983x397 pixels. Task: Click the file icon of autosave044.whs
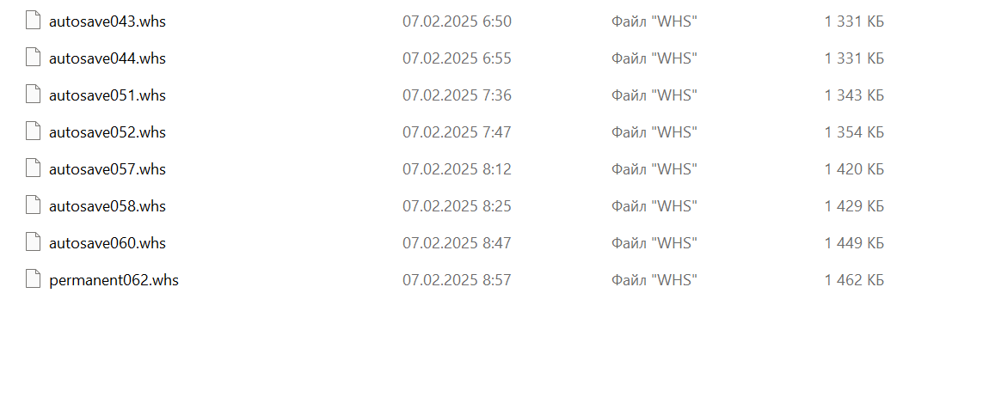34,58
